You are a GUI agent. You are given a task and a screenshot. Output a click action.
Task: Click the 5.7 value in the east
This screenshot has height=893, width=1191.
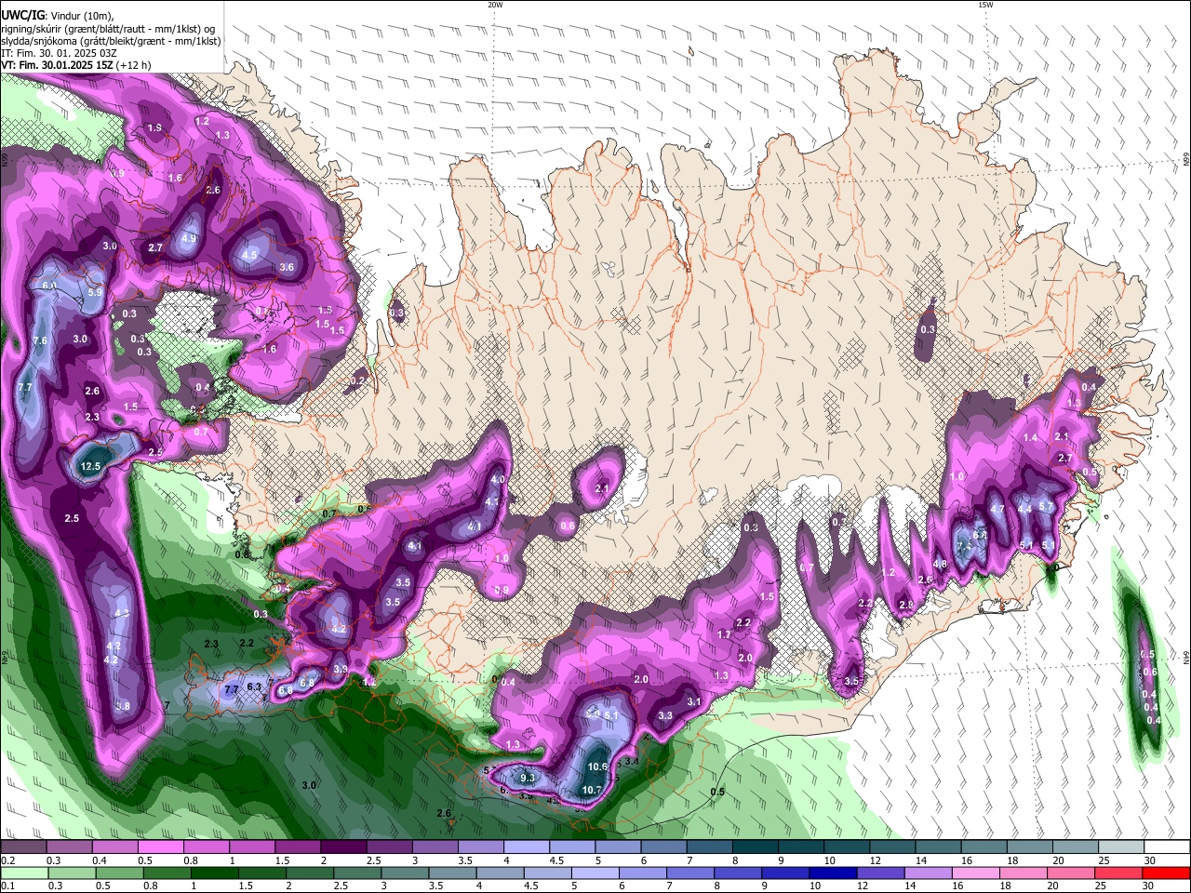pos(1046,507)
